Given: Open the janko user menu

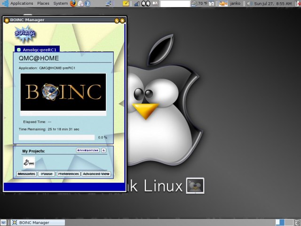Looking at the screenshot, I should point(235,3).
